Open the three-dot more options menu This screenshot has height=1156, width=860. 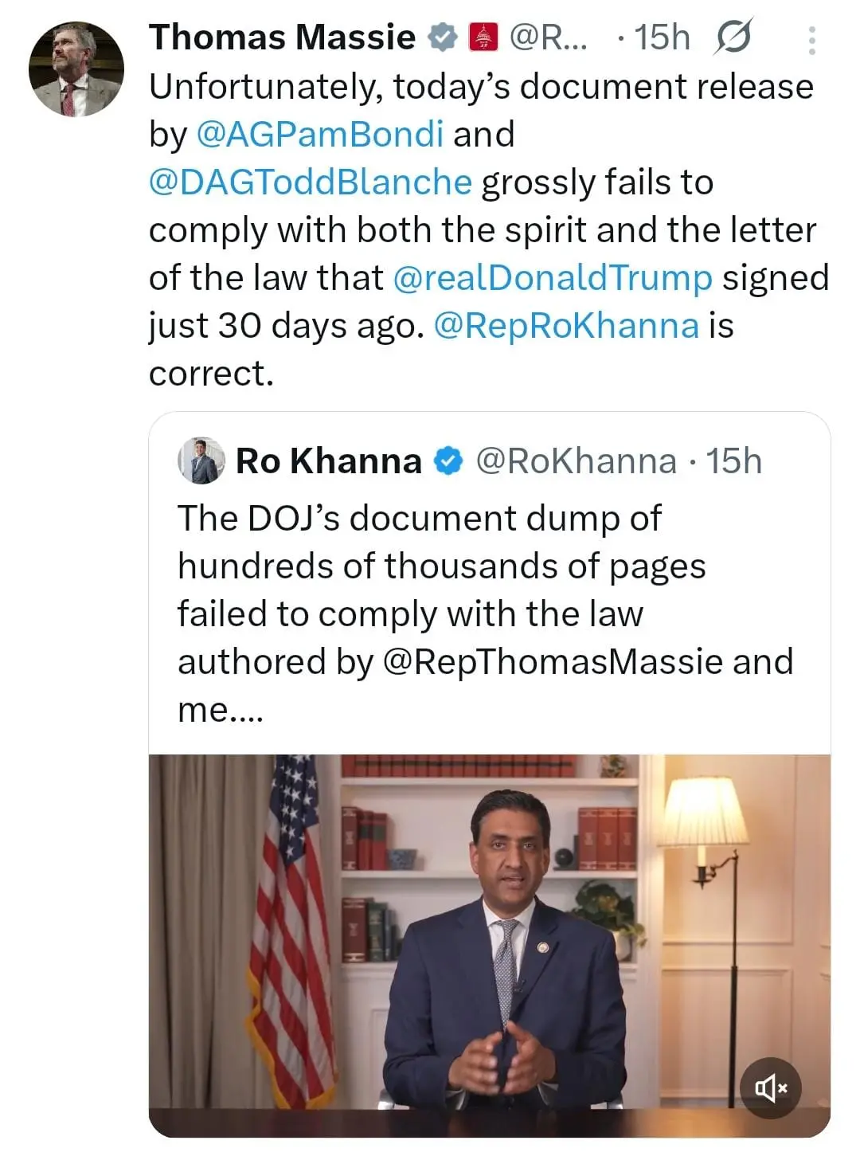[x=811, y=40]
